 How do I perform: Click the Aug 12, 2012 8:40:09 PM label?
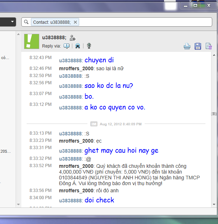(121, 124)
